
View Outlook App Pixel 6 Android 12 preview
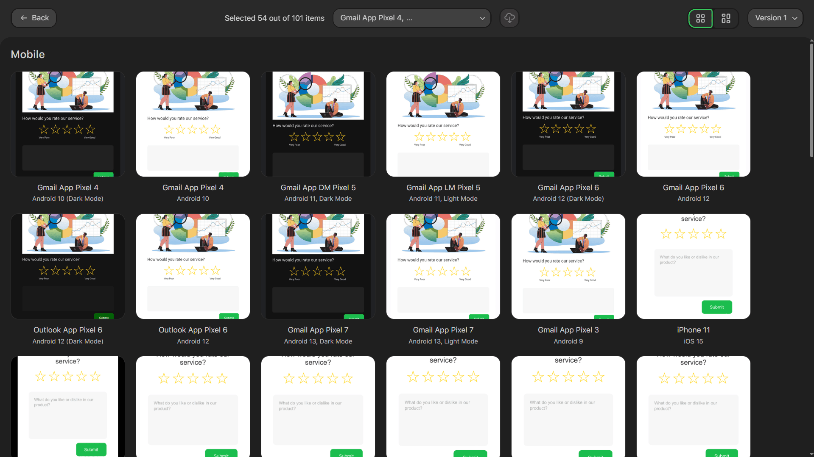(193, 266)
